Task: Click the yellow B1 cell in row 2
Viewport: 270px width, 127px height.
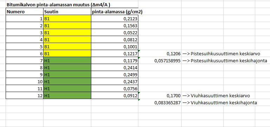Action: (67, 26)
